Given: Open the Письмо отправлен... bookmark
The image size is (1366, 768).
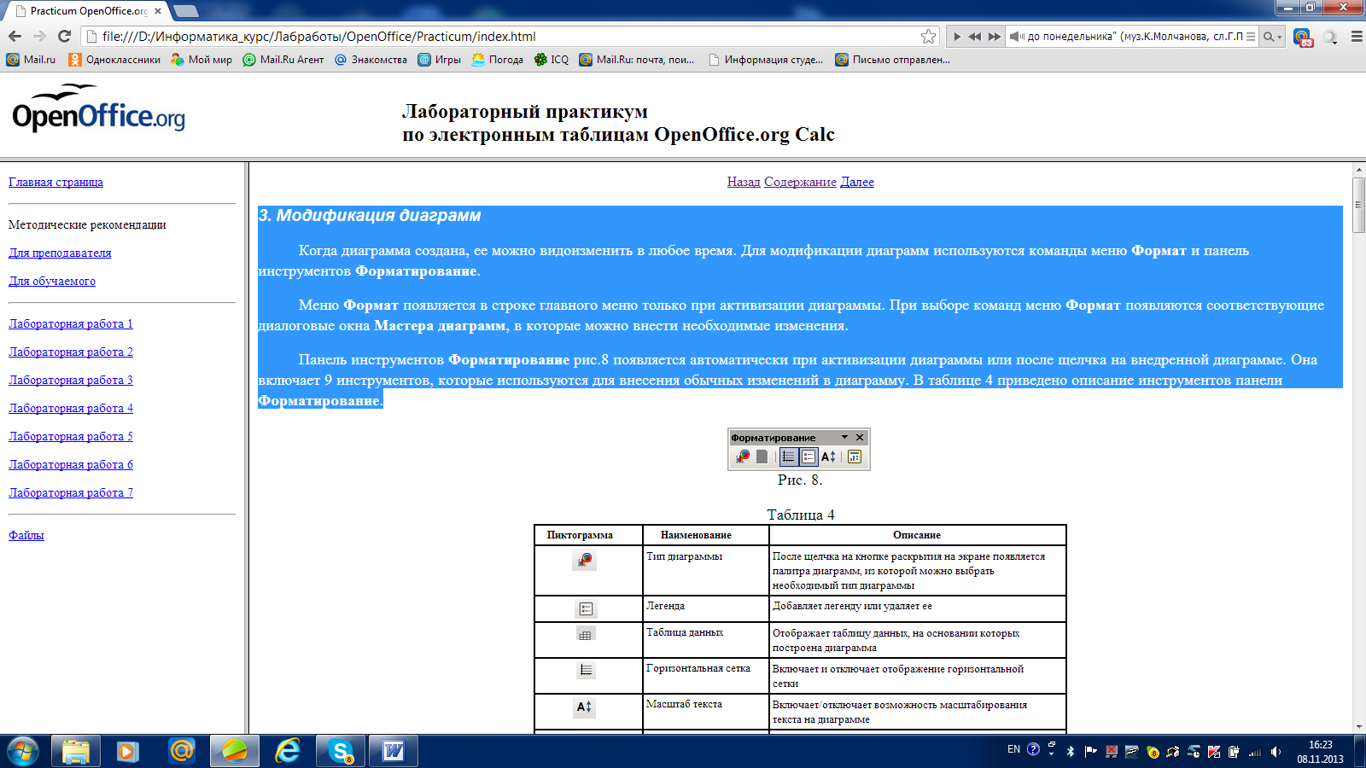Looking at the screenshot, I should point(893,60).
